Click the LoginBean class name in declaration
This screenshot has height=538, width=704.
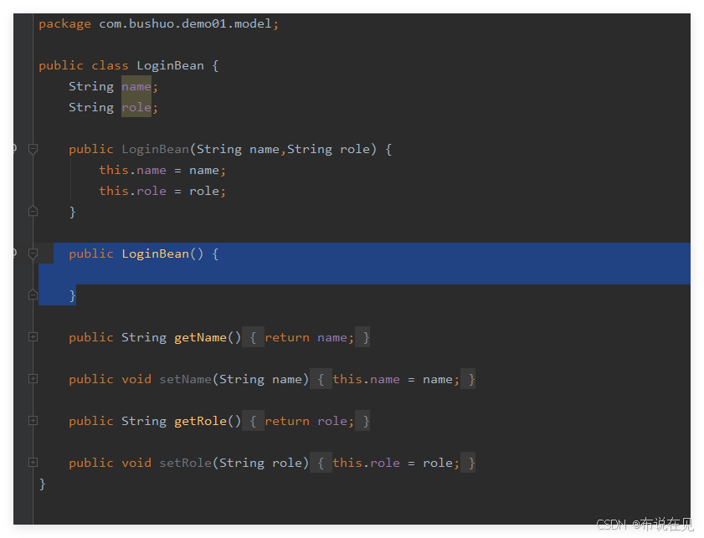(x=170, y=65)
